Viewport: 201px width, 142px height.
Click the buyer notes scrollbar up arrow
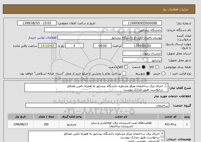(162, 134)
